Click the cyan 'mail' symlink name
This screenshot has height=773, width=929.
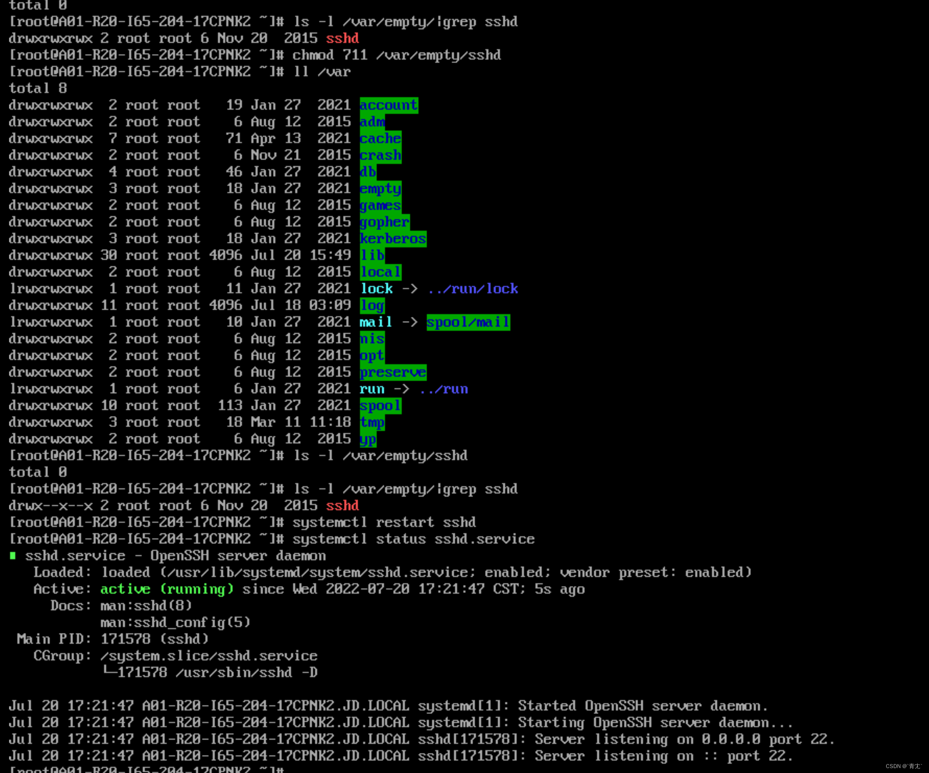point(375,322)
